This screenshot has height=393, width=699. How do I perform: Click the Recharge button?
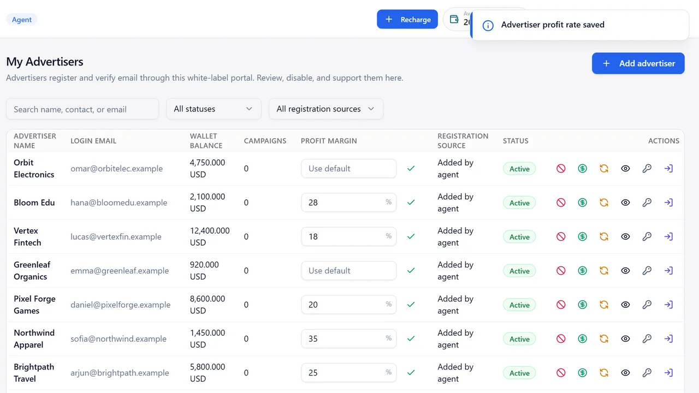point(407,20)
